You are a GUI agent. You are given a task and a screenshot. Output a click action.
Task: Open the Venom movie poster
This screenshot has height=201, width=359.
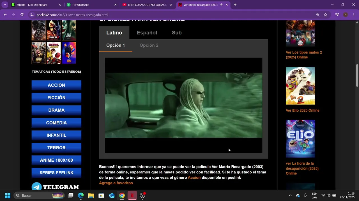coord(39,30)
